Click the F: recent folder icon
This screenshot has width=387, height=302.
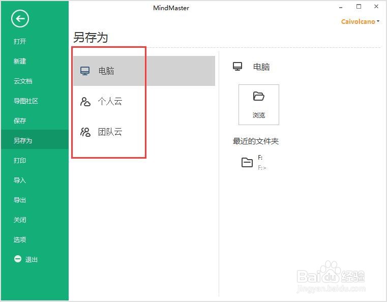[247, 162]
